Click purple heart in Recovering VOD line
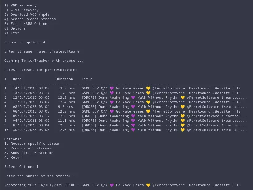The height and width of the screenshot is (190, 253). tap(112, 185)
